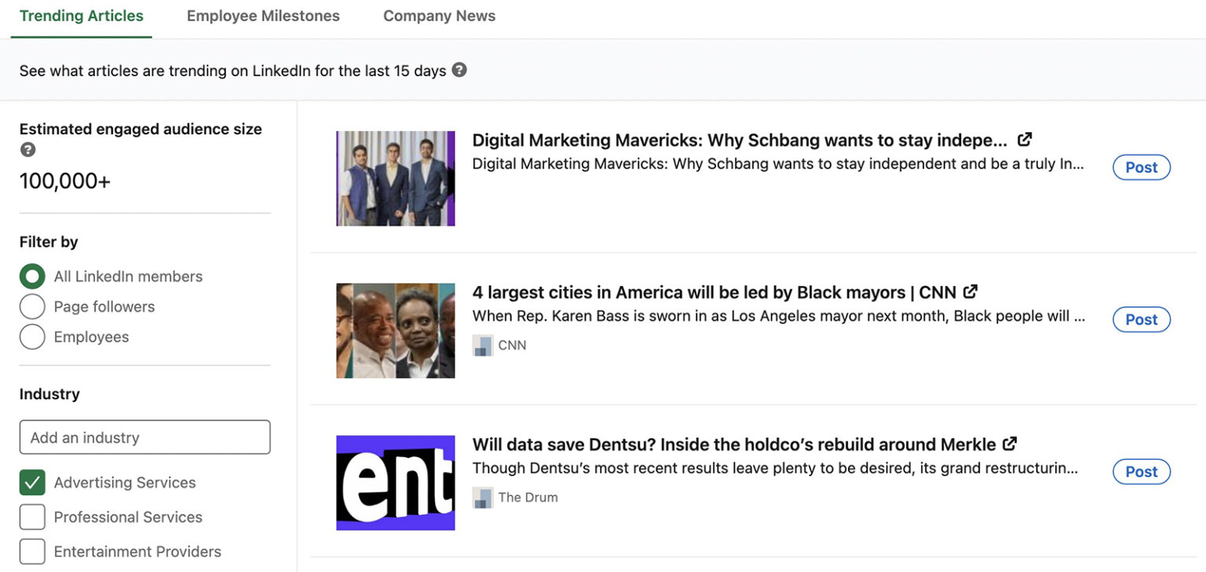Uncheck the Advertising Services industry checkbox

coord(32,482)
